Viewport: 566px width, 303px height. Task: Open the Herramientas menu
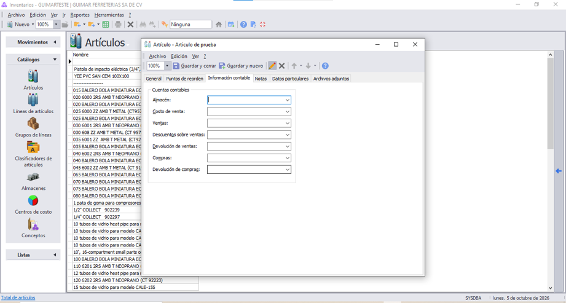point(109,15)
